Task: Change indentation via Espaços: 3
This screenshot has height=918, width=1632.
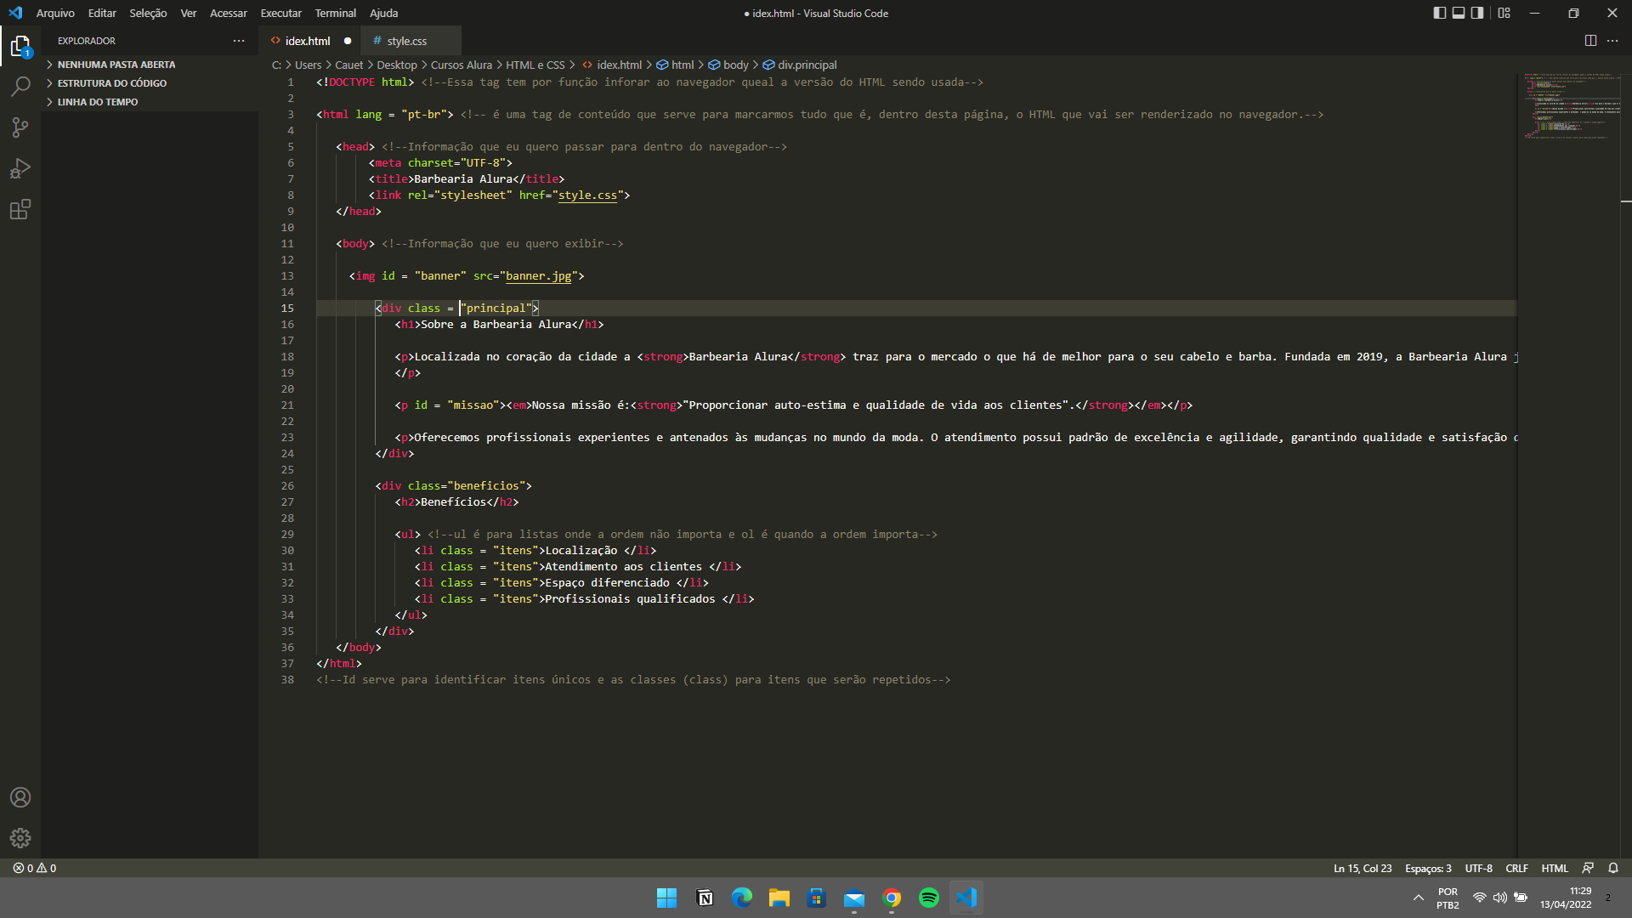Action: [1428, 868]
